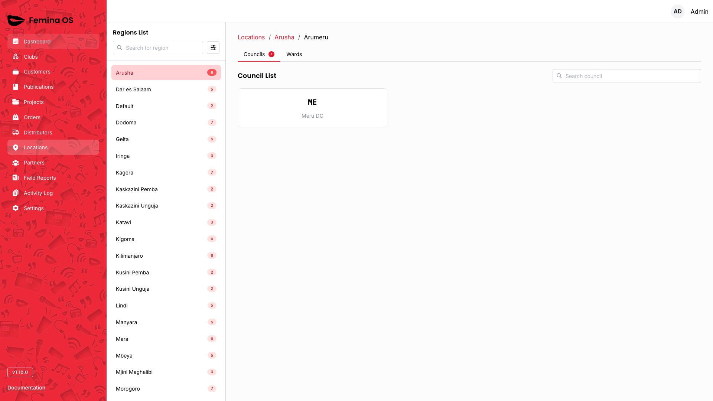
Task: Select the Kagera region
Action: [166, 172]
